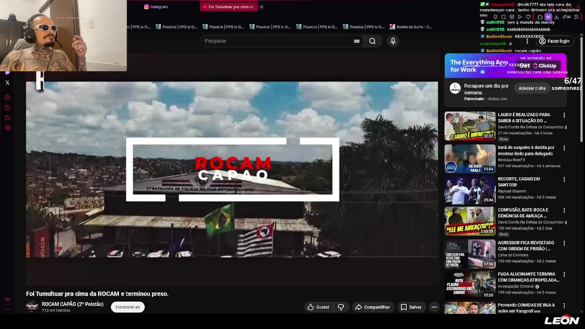Click Raphael Ghanem channel name
This screenshot has width=585, height=329.
[x=512, y=191]
